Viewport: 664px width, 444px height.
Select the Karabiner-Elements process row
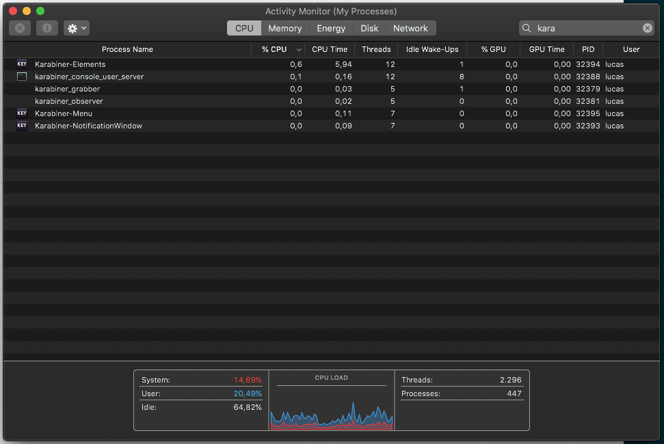[332, 64]
